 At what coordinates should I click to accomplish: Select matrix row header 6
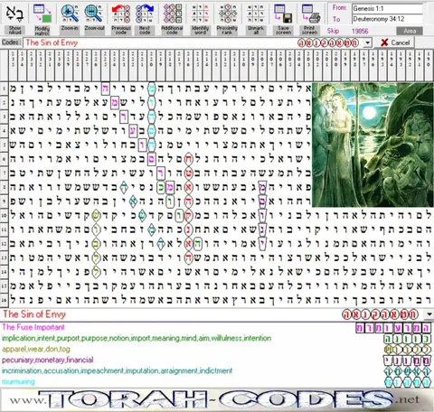pyautogui.click(x=5, y=159)
